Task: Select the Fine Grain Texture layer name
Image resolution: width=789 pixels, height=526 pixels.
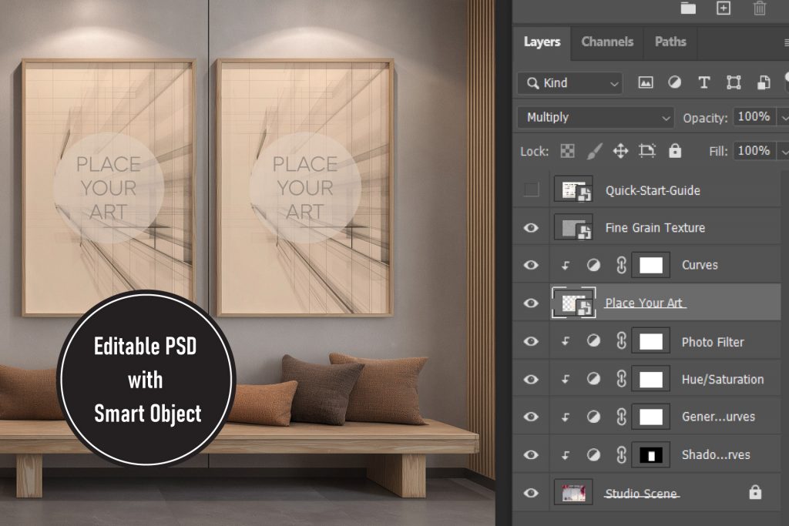Action: coord(655,228)
